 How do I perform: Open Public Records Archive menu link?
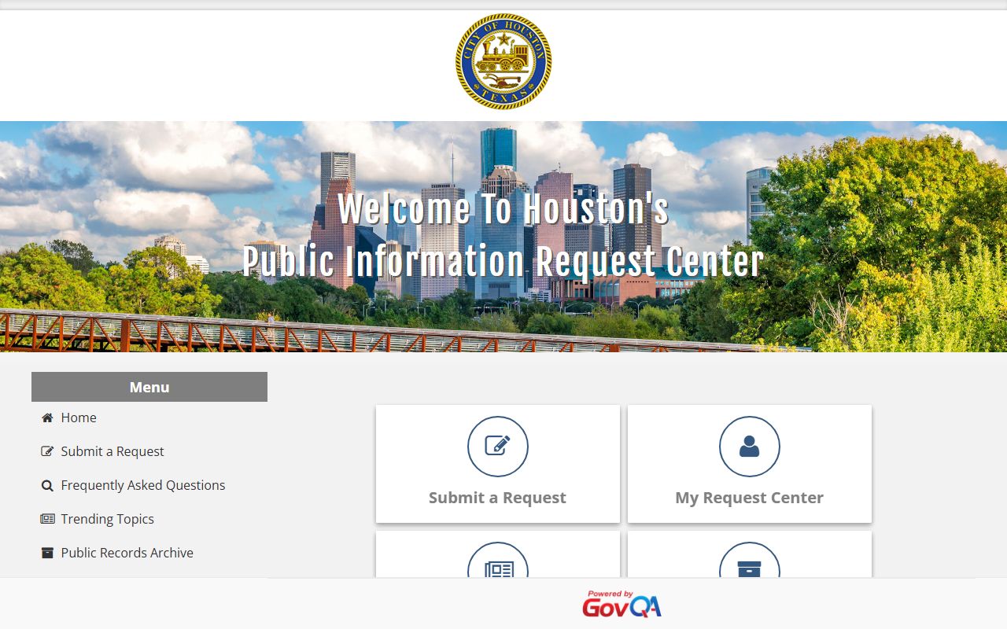127,553
